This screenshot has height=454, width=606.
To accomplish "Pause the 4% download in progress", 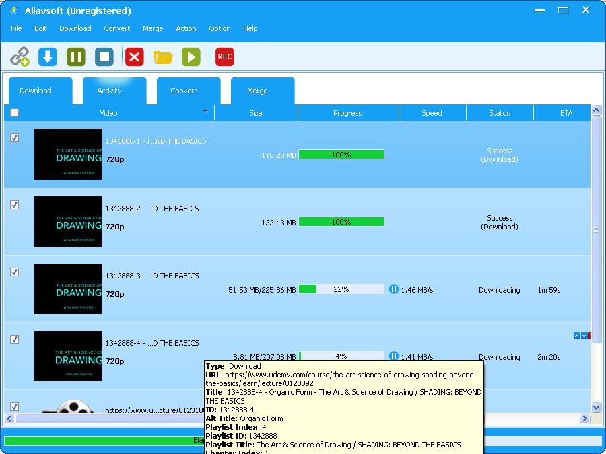I will pyautogui.click(x=393, y=356).
